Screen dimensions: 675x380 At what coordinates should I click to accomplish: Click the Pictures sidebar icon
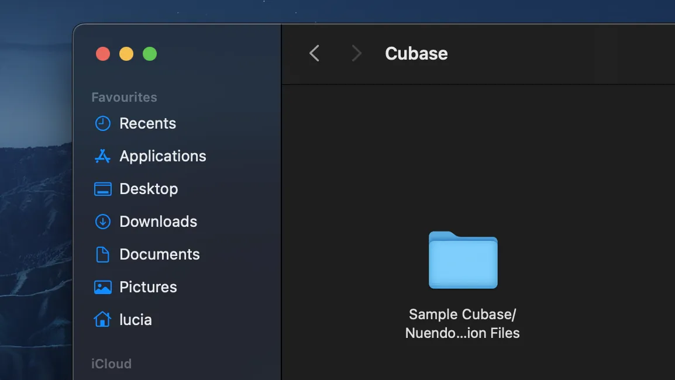(x=102, y=287)
